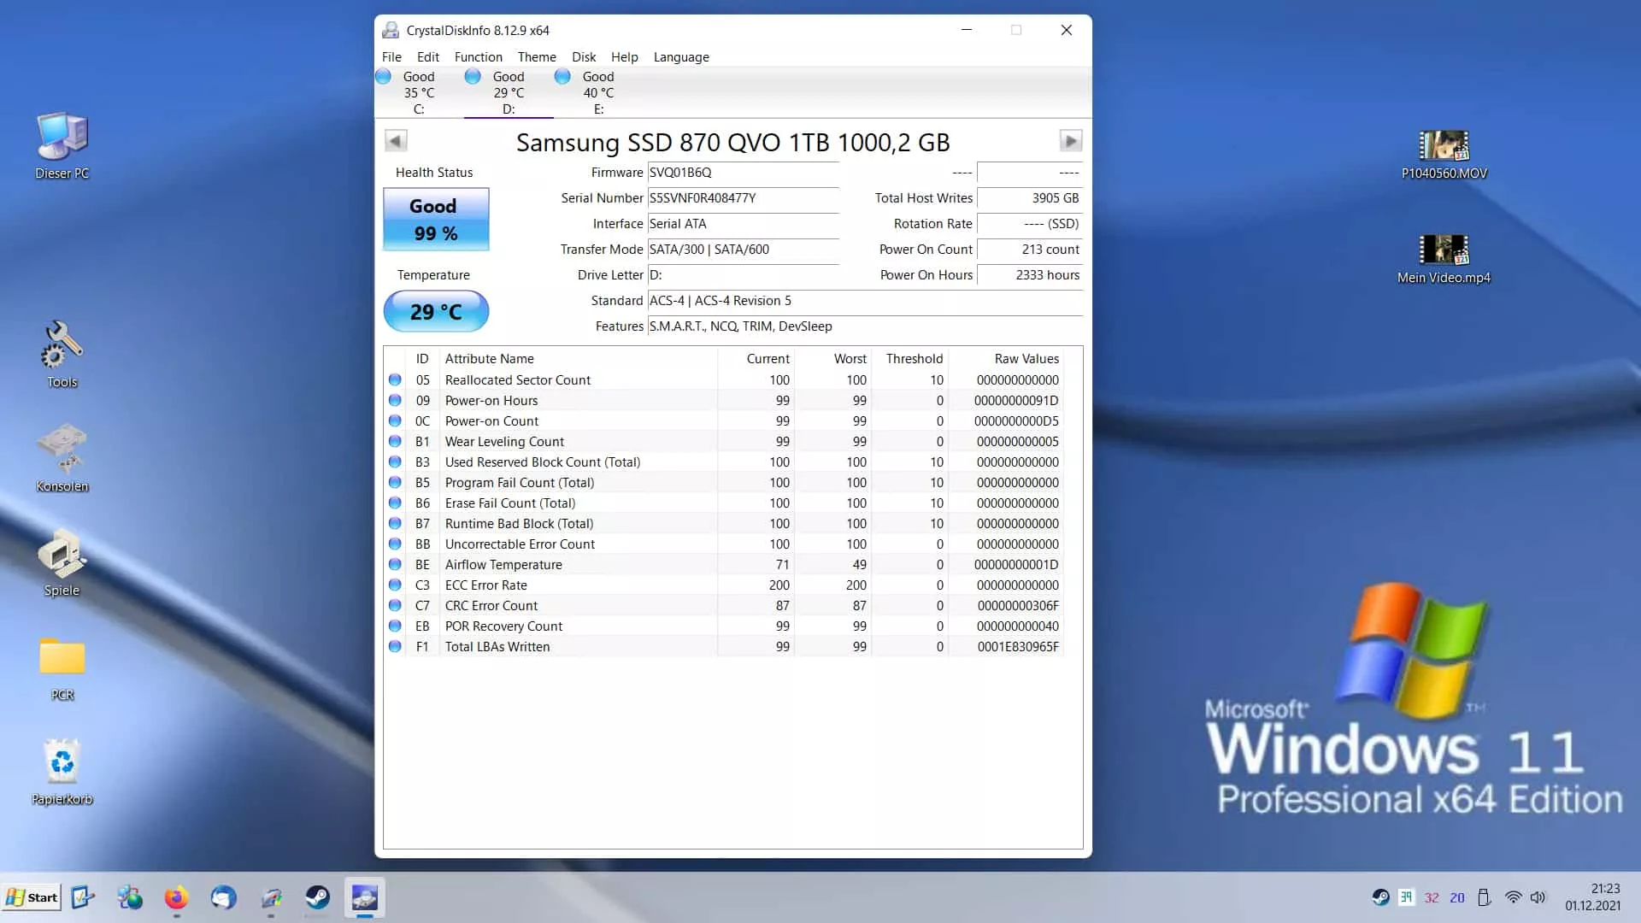Open the Function menu

pos(479,57)
